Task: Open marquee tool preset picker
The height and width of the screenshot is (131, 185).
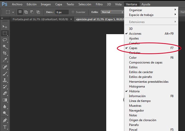Action: [x=13, y=12]
